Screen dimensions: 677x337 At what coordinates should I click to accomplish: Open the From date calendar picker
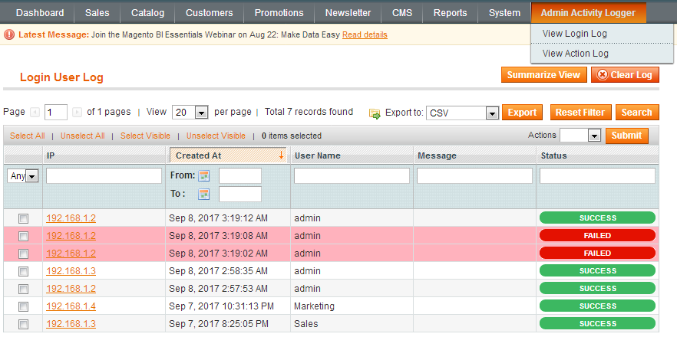pos(204,175)
